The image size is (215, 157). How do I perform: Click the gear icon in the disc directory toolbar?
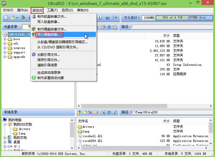109,27
